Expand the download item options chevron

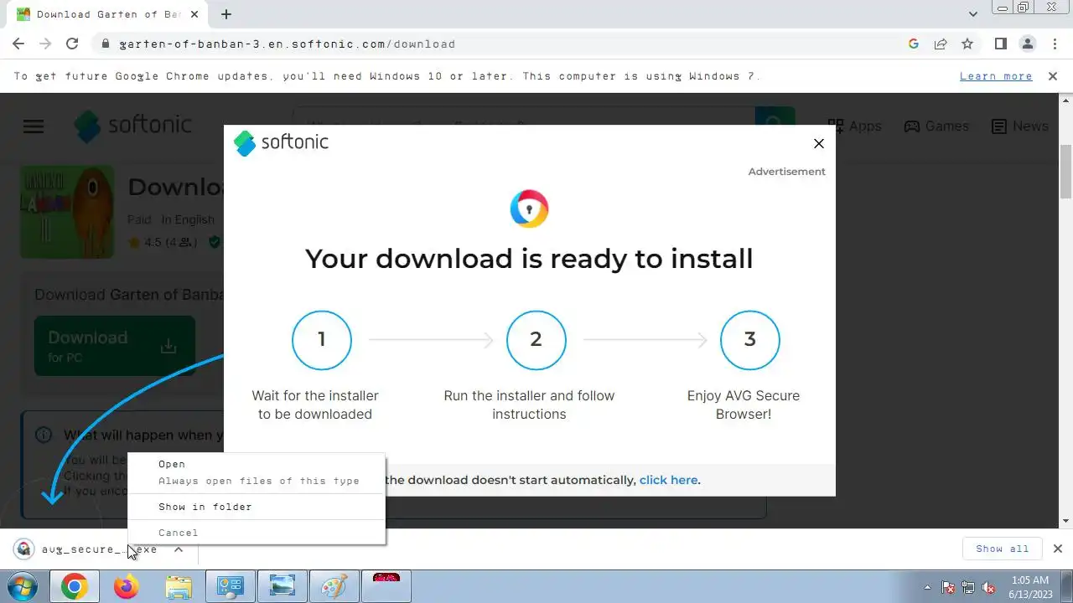coord(179,549)
